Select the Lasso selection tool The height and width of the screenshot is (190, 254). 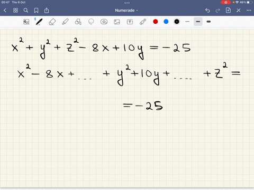coord(91,22)
